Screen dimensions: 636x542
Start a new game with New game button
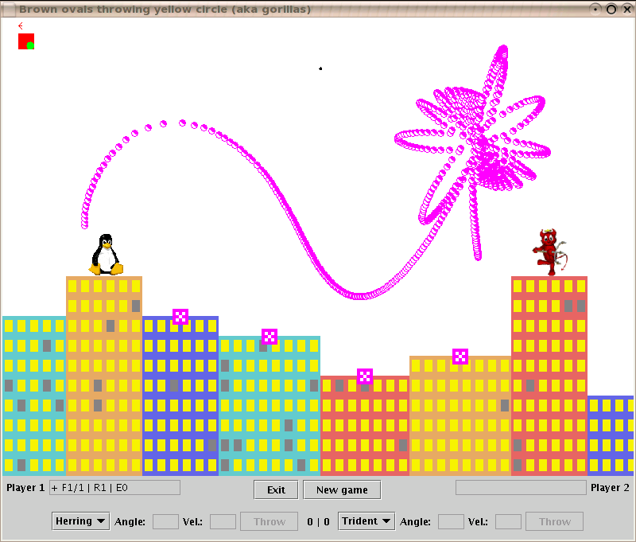(x=342, y=489)
